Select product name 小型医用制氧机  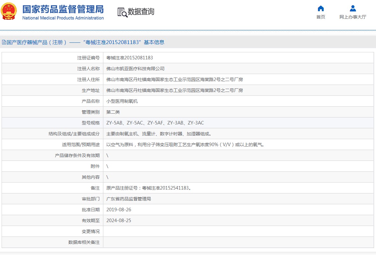pos(122,101)
